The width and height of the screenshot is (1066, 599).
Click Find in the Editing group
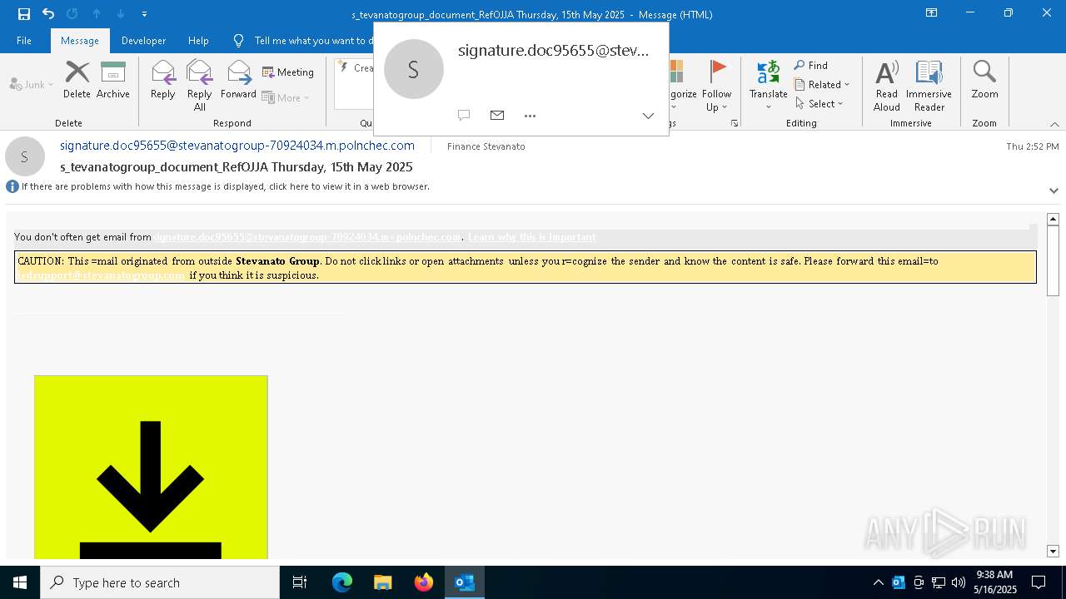[811, 65]
